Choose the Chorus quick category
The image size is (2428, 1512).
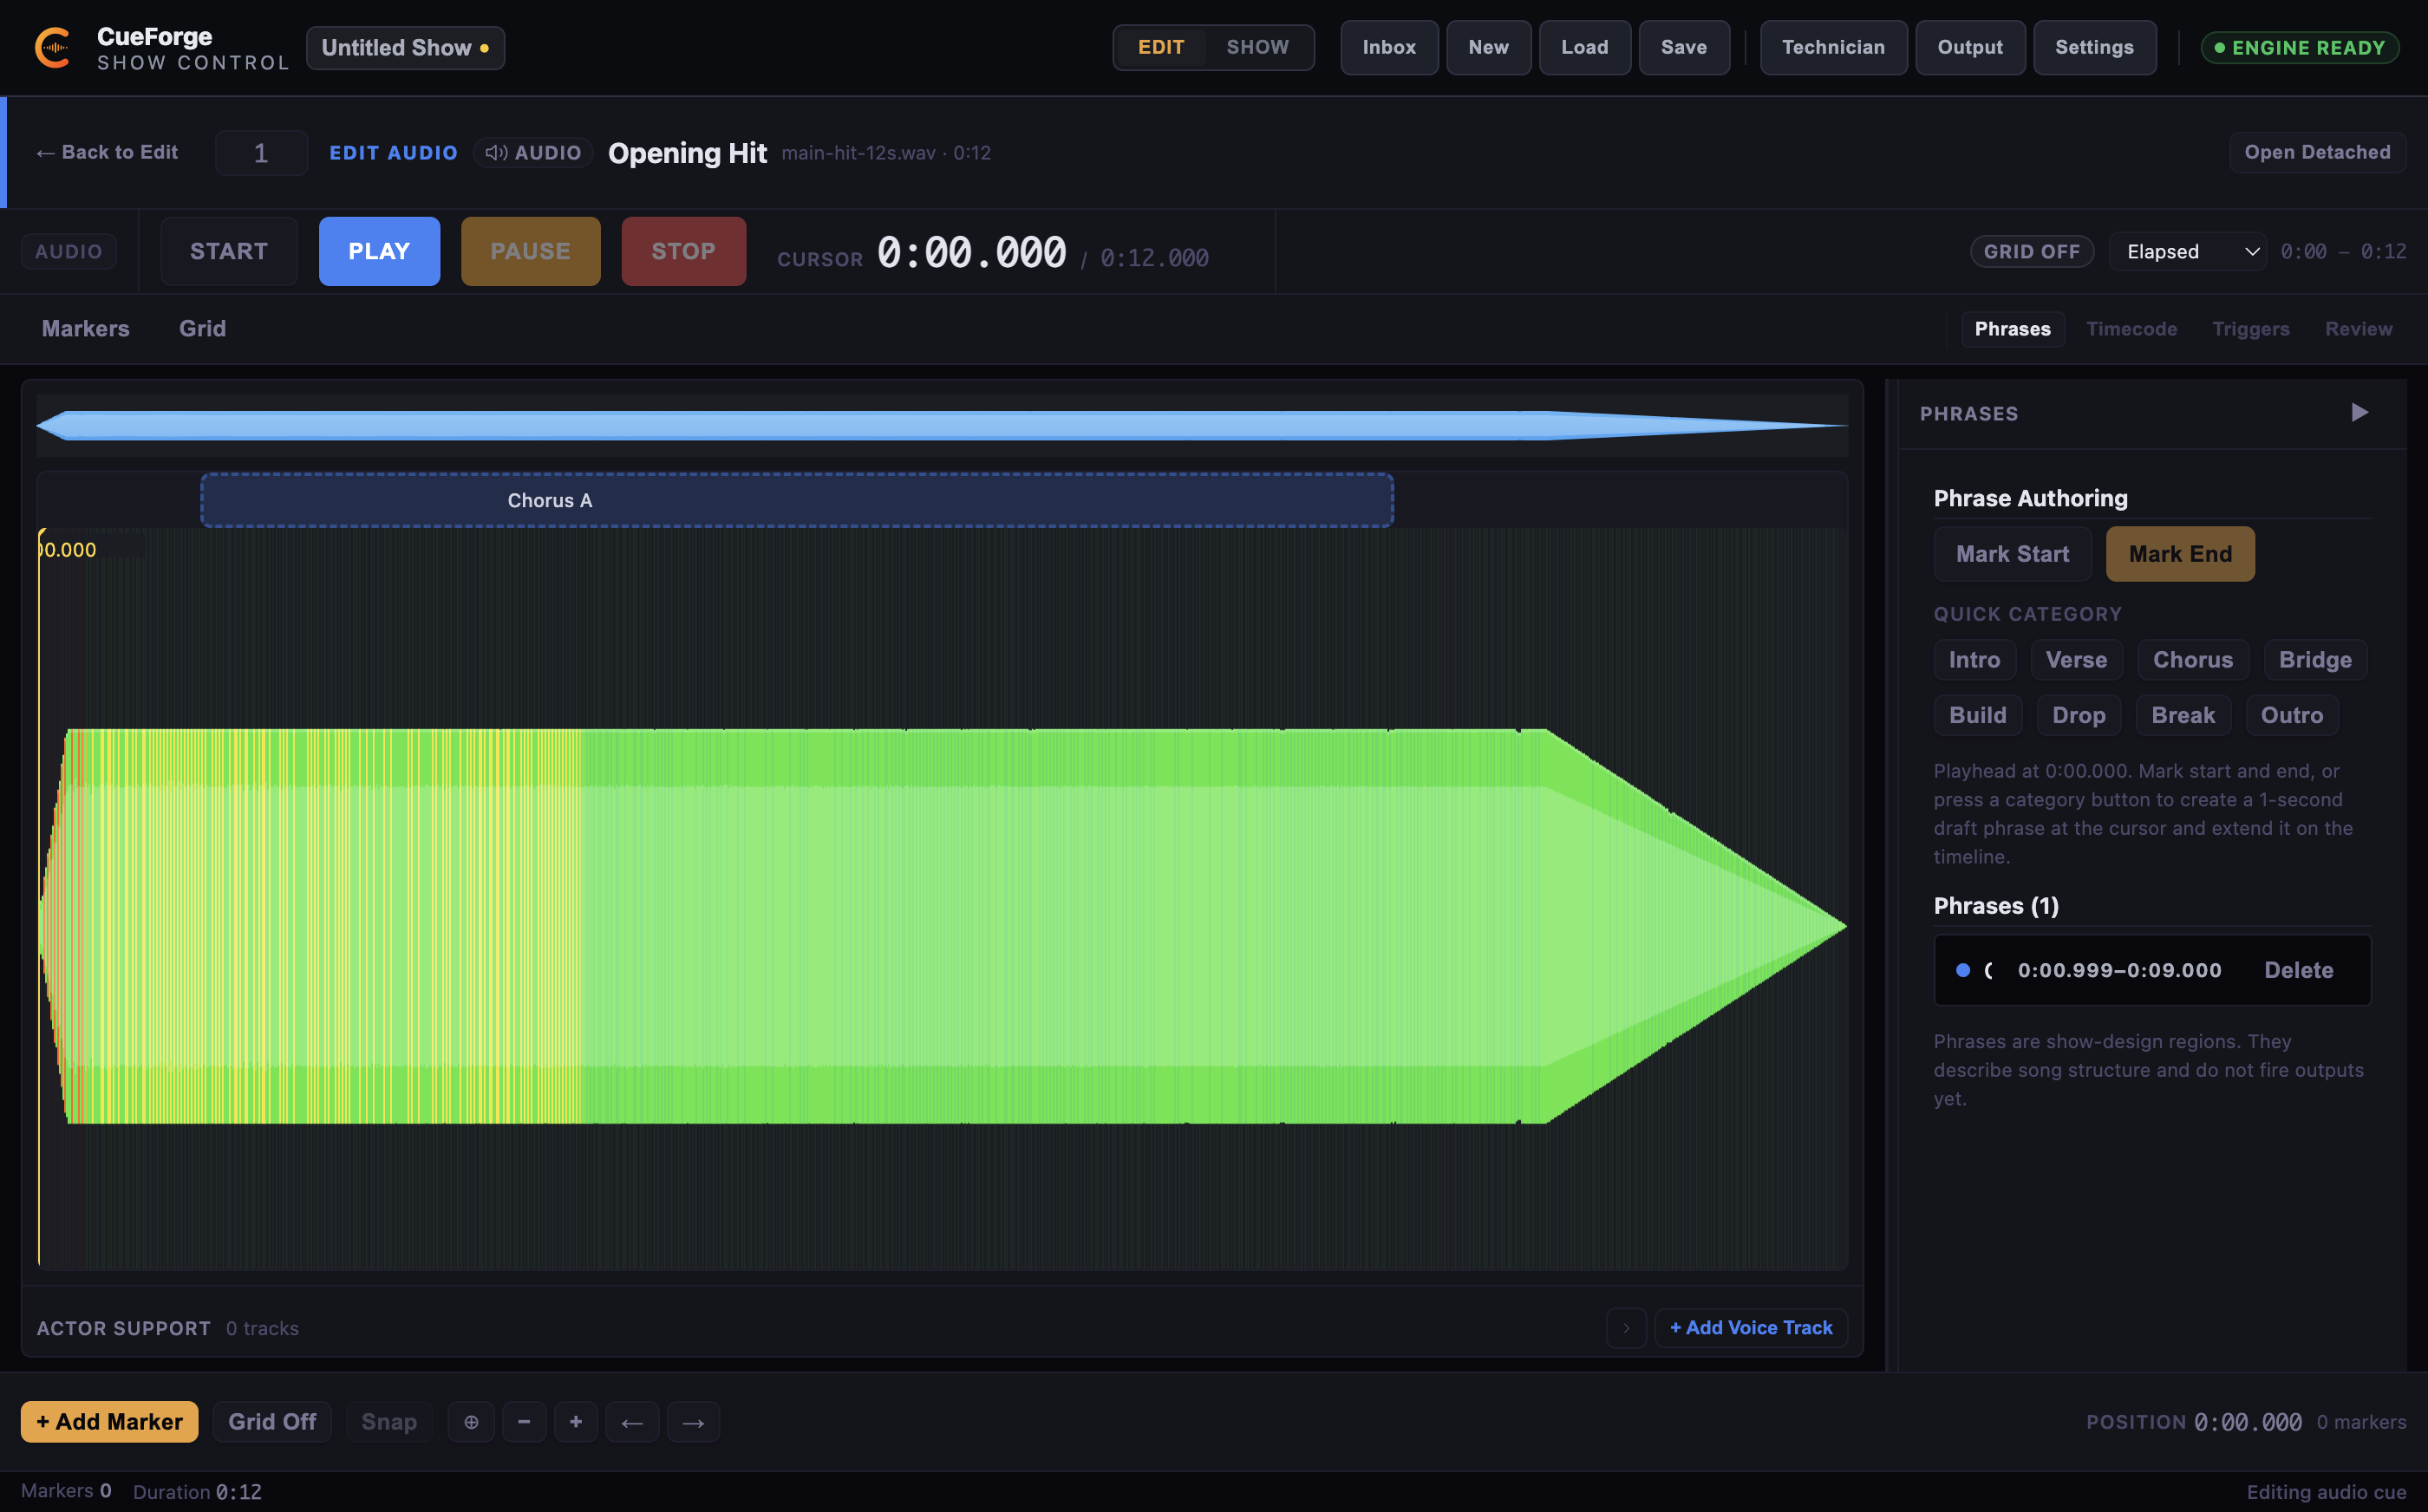pos(2192,660)
